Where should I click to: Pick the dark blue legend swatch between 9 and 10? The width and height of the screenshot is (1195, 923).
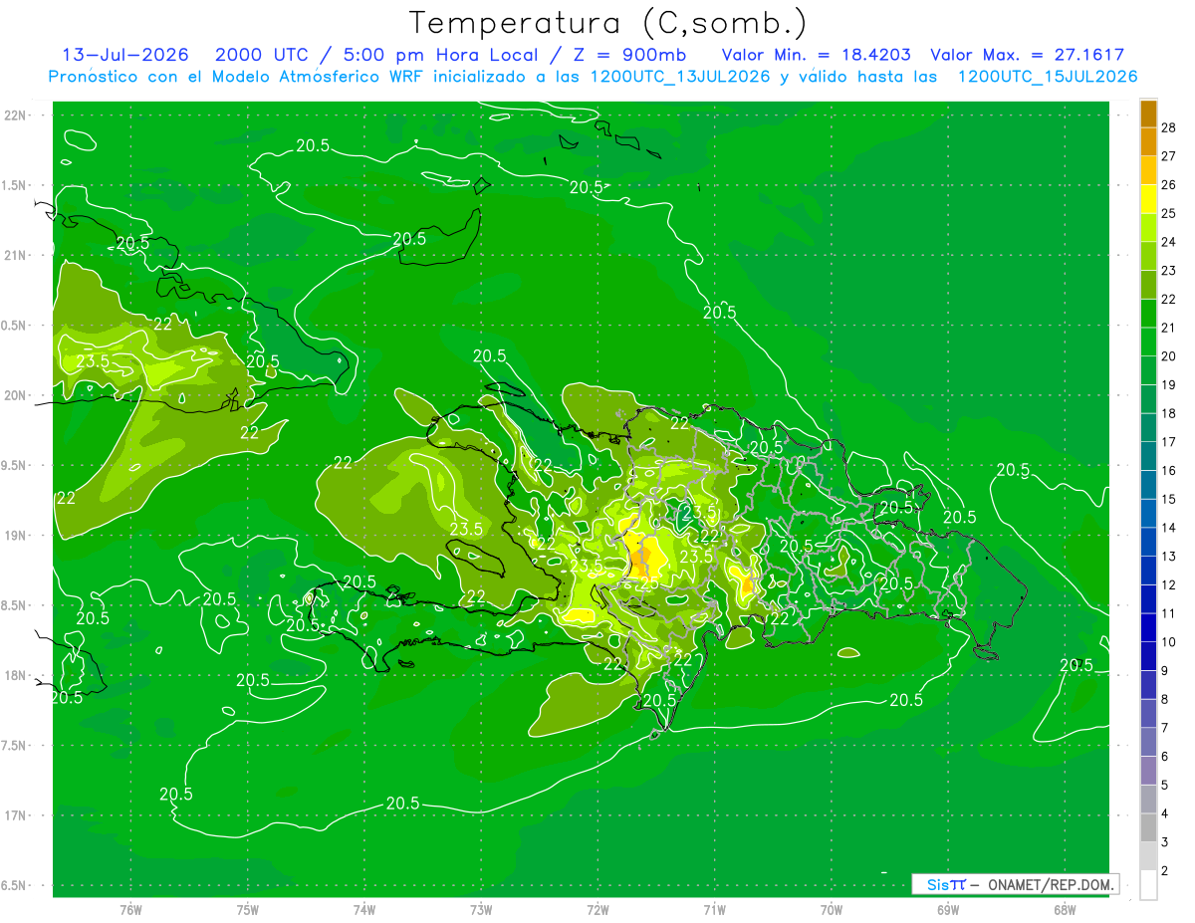(1148, 656)
